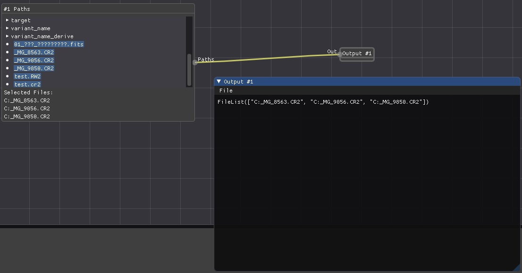Select the _MG_9056.CR2 file entry

(34, 60)
